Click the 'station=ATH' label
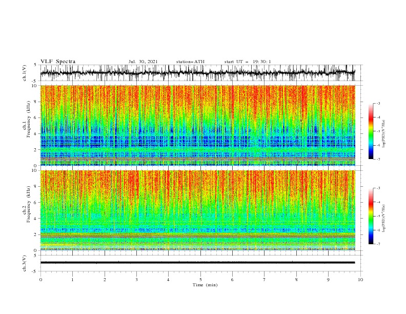This screenshot has width=406, height=314. tap(190, 62)
